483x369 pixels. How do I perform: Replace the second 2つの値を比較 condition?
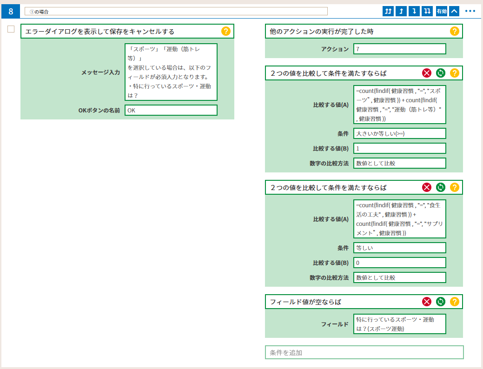(441, 187)
